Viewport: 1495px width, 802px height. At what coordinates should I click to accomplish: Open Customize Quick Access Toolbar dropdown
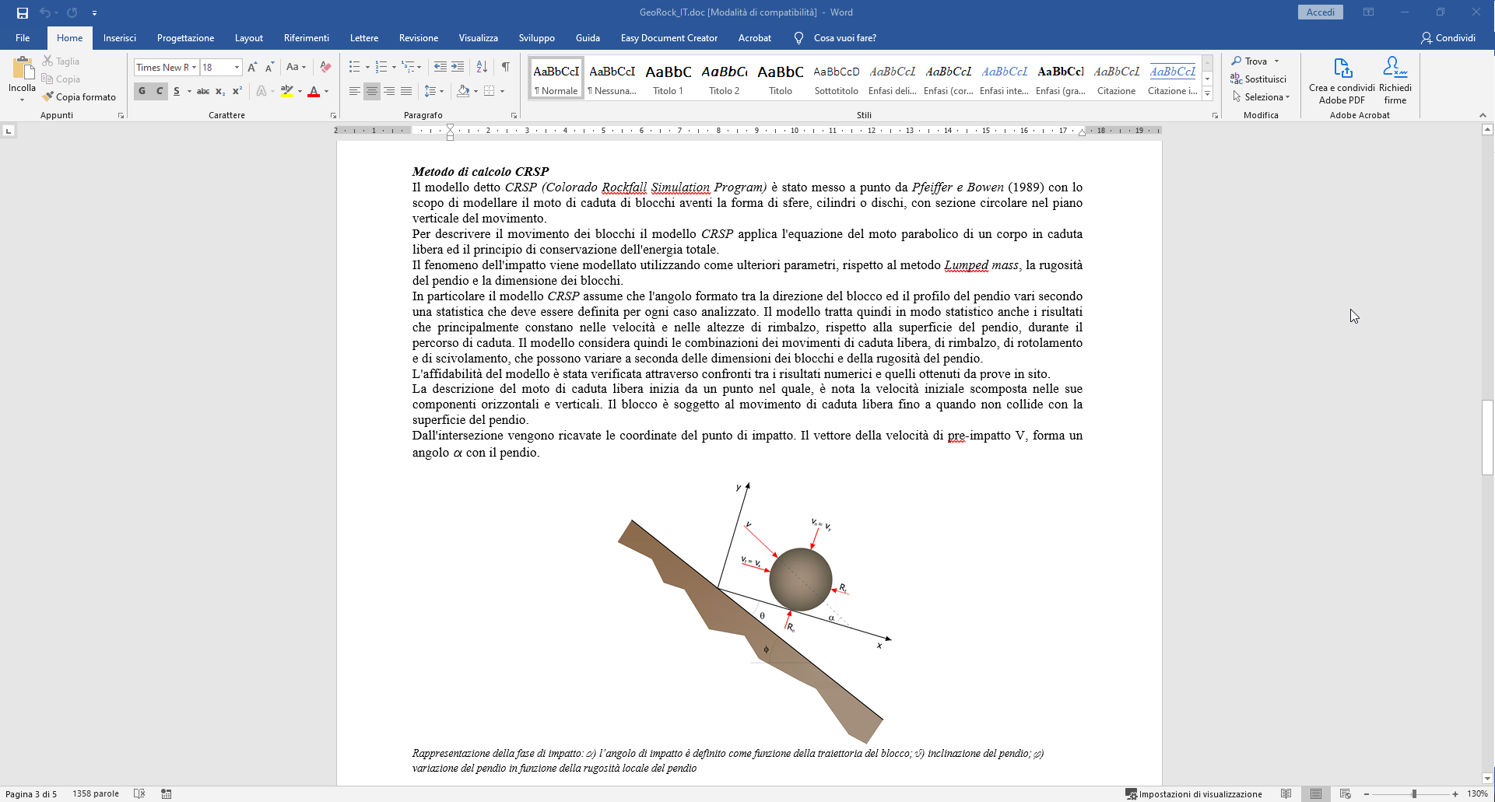[x=94, y=12]
